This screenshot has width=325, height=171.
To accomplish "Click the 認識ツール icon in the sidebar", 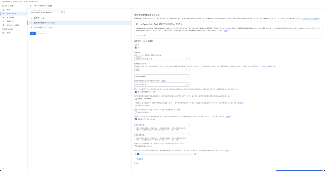I will [3, 21].
